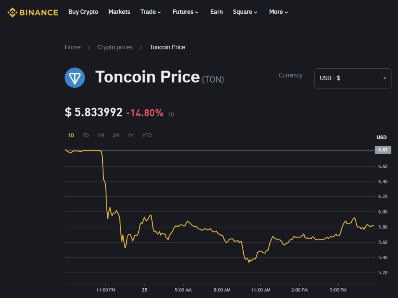
Task: Open the Earn menu item
Action: pyautogui.click(x=216, y=12)
